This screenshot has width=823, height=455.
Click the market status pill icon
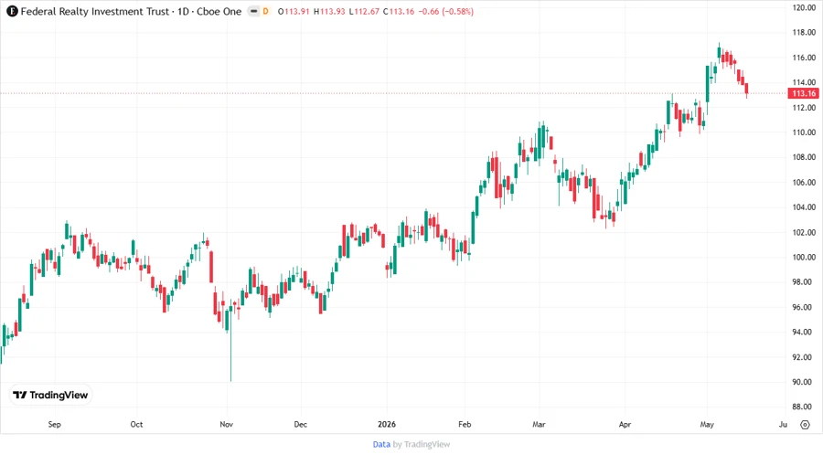[253, 12]
